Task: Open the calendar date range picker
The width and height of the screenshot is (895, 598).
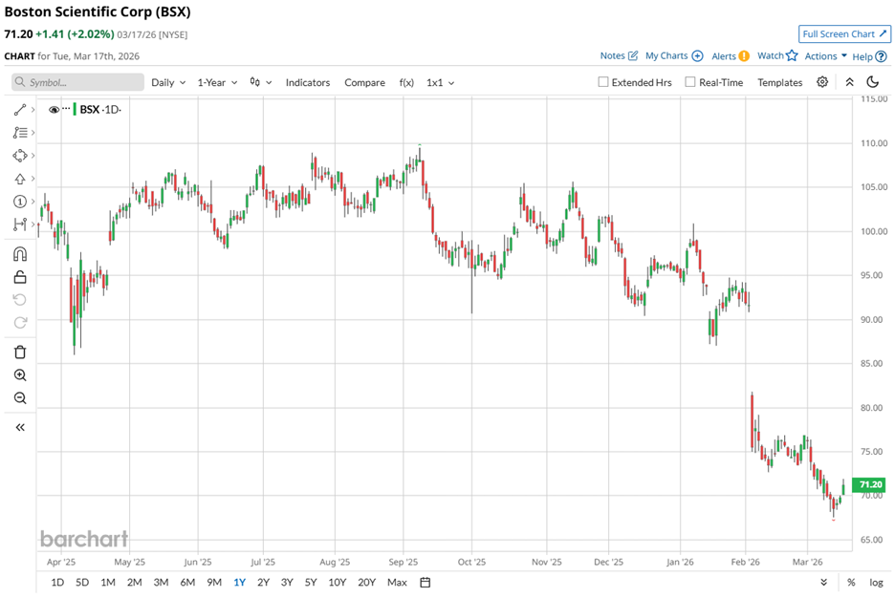Action: (426, 582)
